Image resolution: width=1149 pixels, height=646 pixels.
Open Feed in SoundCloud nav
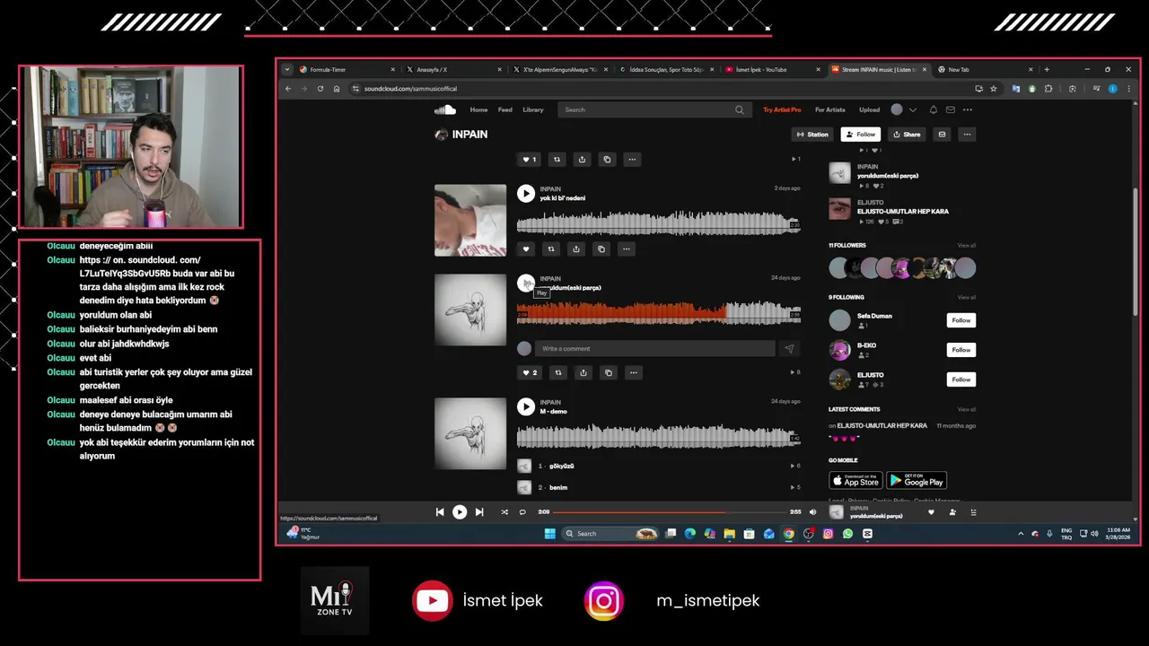[x=505, y=109]
